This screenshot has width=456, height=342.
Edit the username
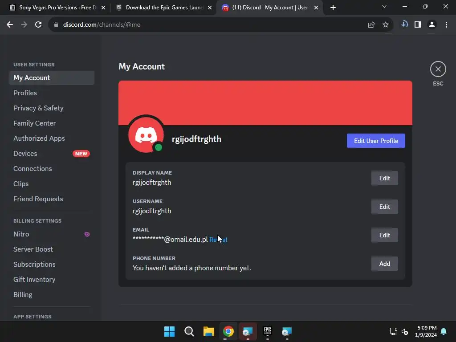click(x=384, y=207)
